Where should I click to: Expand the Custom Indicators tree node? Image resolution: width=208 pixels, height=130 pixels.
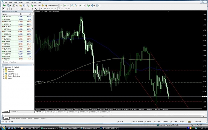coord(3,76)
